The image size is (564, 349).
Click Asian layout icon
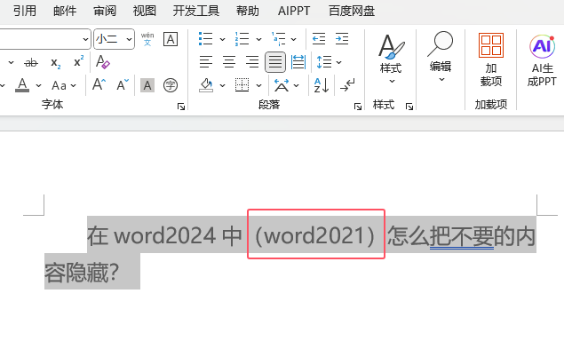pos(282,85)
